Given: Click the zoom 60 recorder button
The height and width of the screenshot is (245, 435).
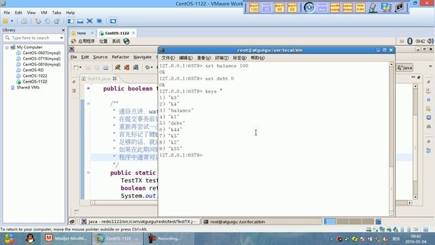Looking at the screenshot, I should pyautogui.click(x=292, y=7).
